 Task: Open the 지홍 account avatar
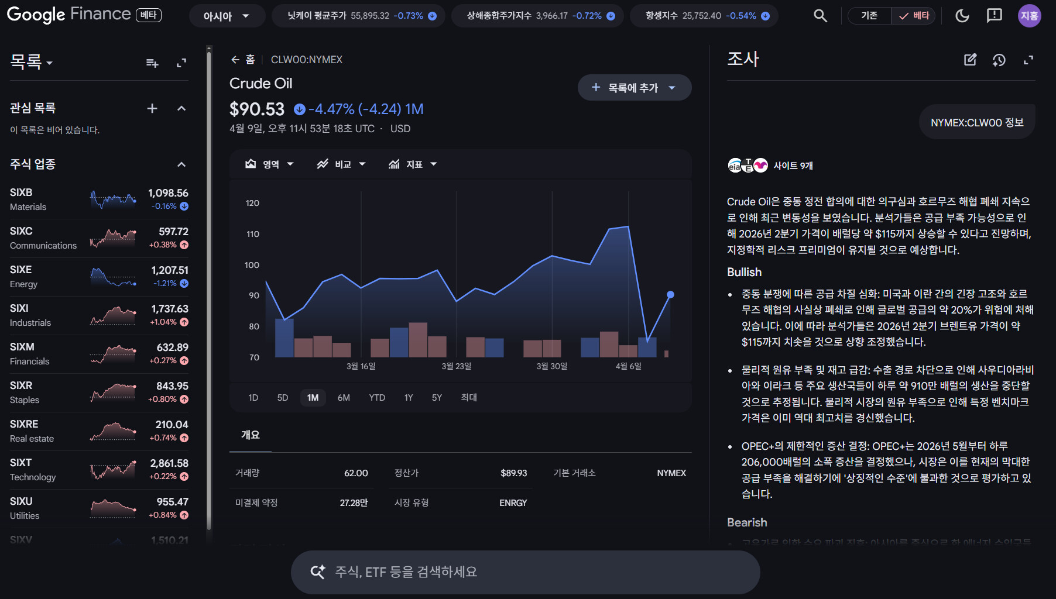[x=1029, y=16]
